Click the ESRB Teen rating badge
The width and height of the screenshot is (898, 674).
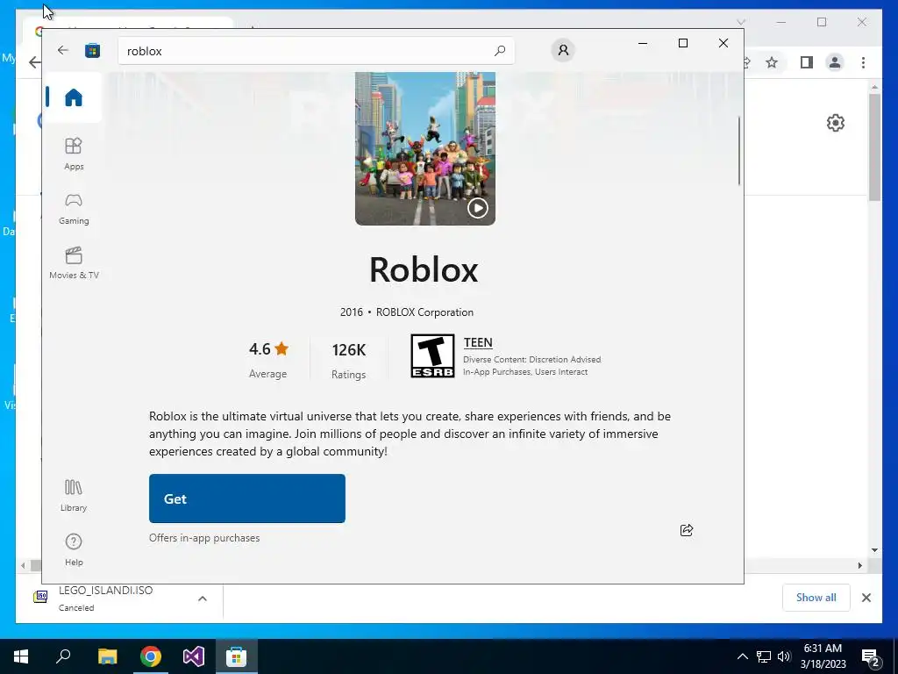pyautogui.click(x=432, y=356)
